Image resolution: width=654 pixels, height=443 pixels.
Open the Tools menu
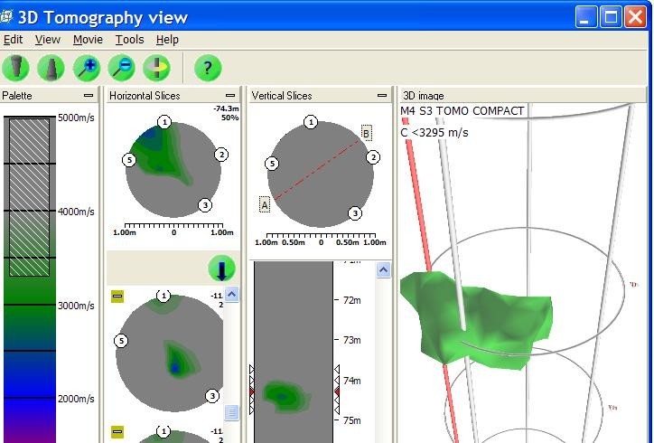pyautogui.click(x=129, y=40)
